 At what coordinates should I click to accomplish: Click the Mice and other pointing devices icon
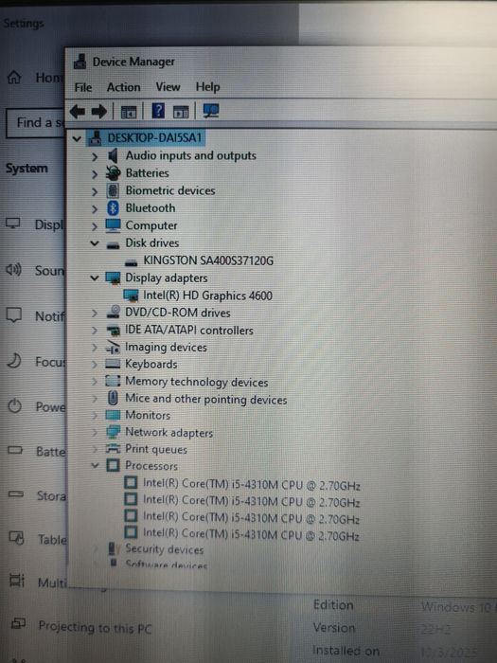point(113,398)
